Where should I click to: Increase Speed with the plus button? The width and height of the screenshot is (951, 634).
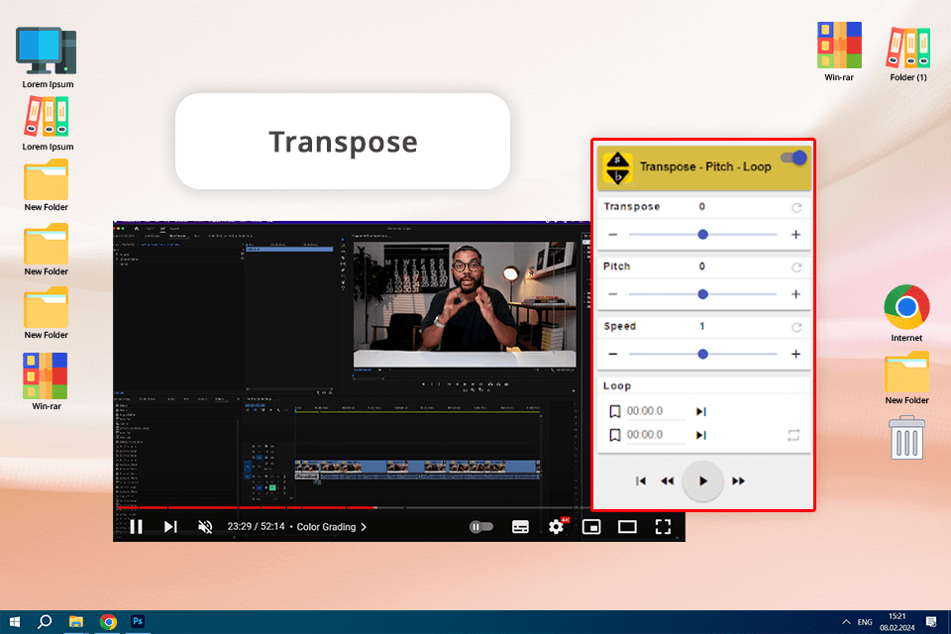pyautogui.click(x=795, y=355)
